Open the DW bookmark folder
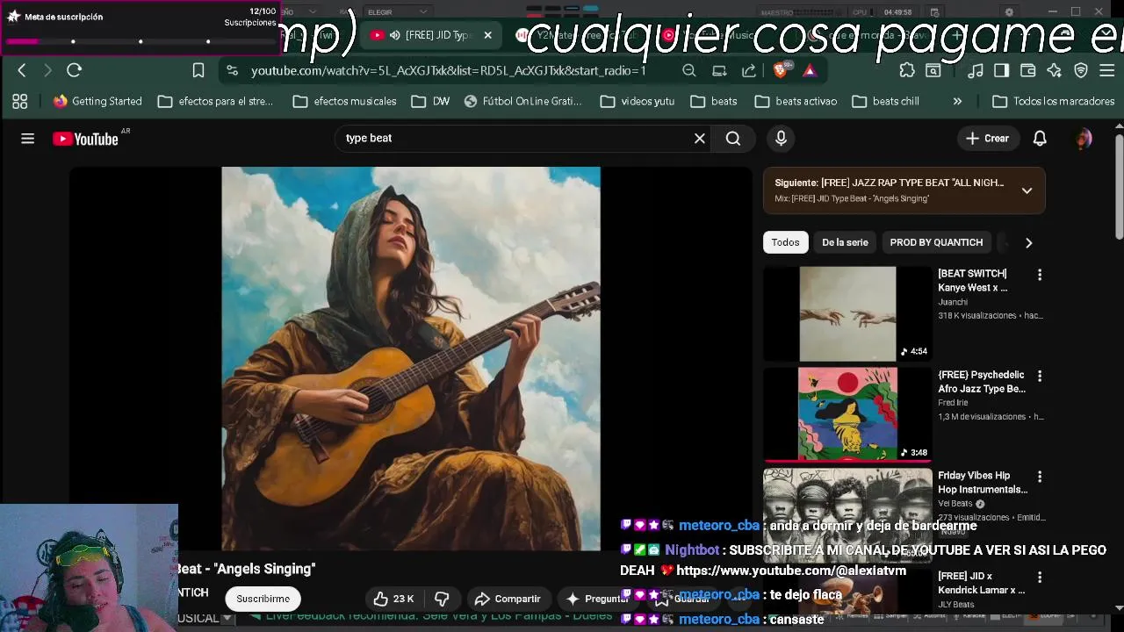This screenshot has height=632, width=1124. tap(430, 101)
